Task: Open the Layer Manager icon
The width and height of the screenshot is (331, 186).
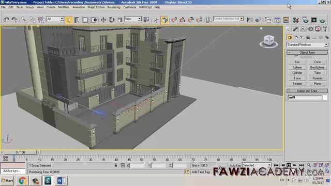Action: (x=268, y=20)
